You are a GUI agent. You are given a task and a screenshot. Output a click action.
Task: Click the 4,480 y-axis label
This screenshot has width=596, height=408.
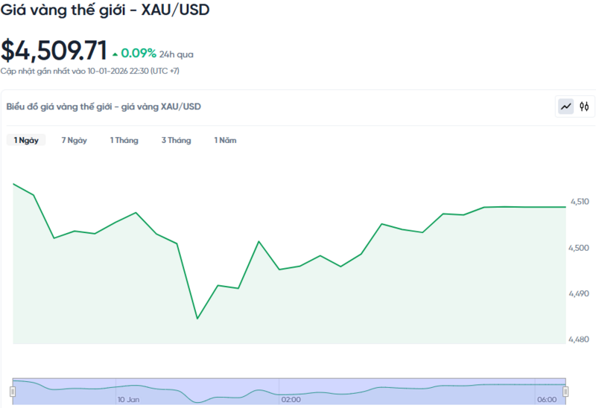point(579,340)
